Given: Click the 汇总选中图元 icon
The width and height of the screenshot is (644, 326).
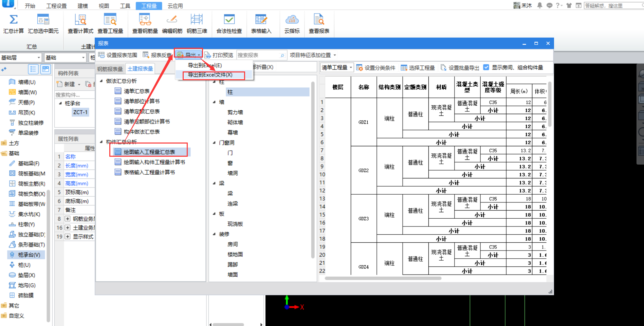Looking at the screenshot, I should coord(43,20).
